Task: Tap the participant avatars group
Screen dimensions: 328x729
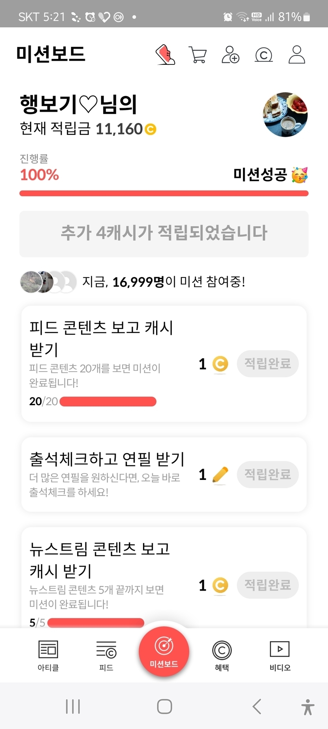Action: click(x=48, y=282)
